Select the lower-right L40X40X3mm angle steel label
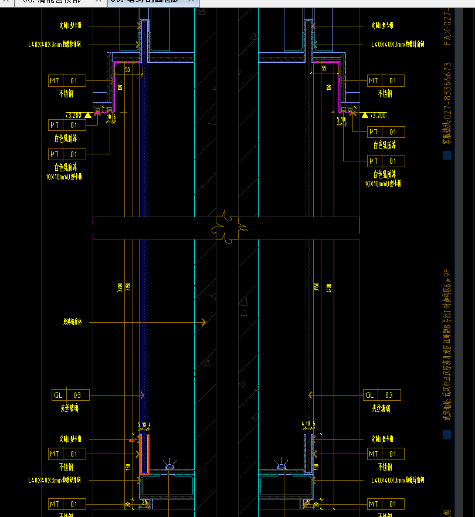Screen dimensions: 475x517 point(398,481)
